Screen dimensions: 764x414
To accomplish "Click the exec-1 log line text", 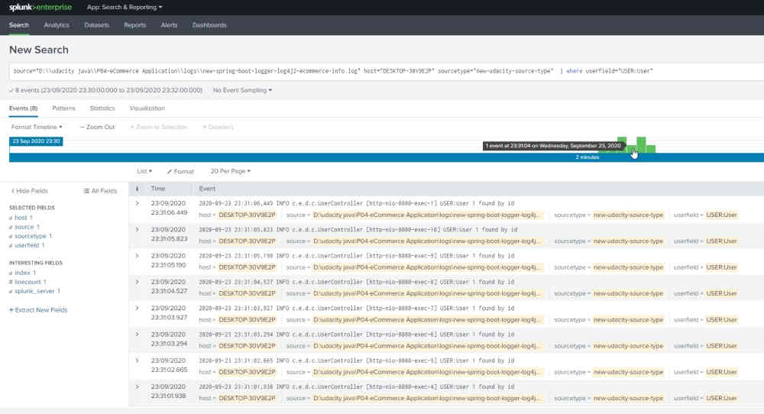I will pyautogui.click(x=356, y=204).
